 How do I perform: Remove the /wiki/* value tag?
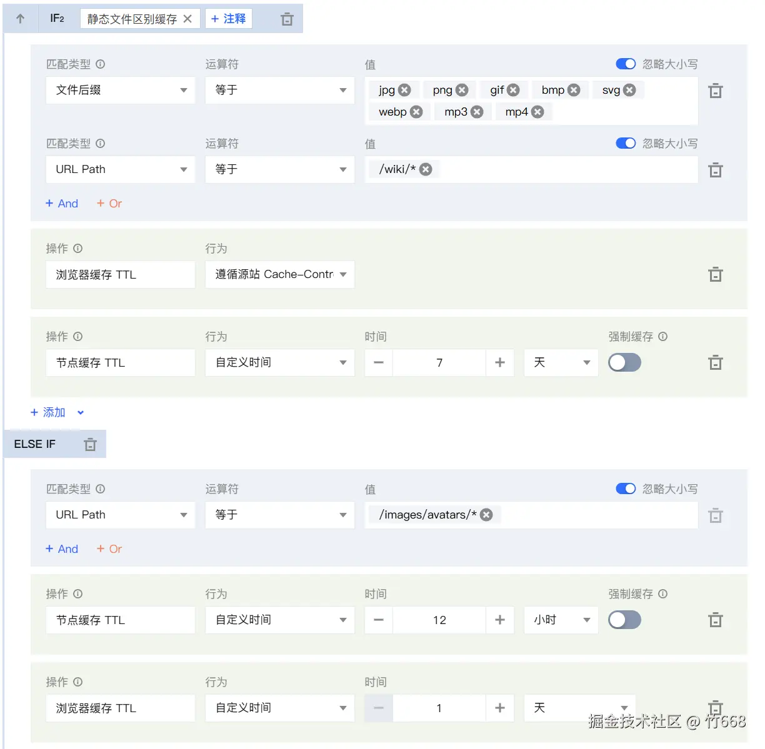(x=426, y=169)
